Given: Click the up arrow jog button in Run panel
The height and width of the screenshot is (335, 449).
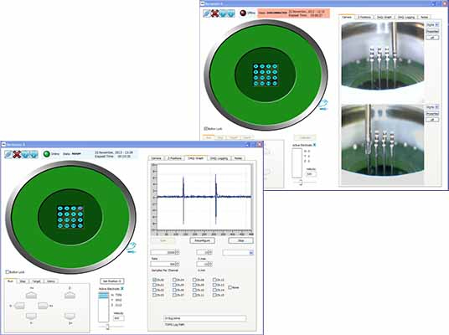Looking at the screenshot, I should (x=31, y=295).
